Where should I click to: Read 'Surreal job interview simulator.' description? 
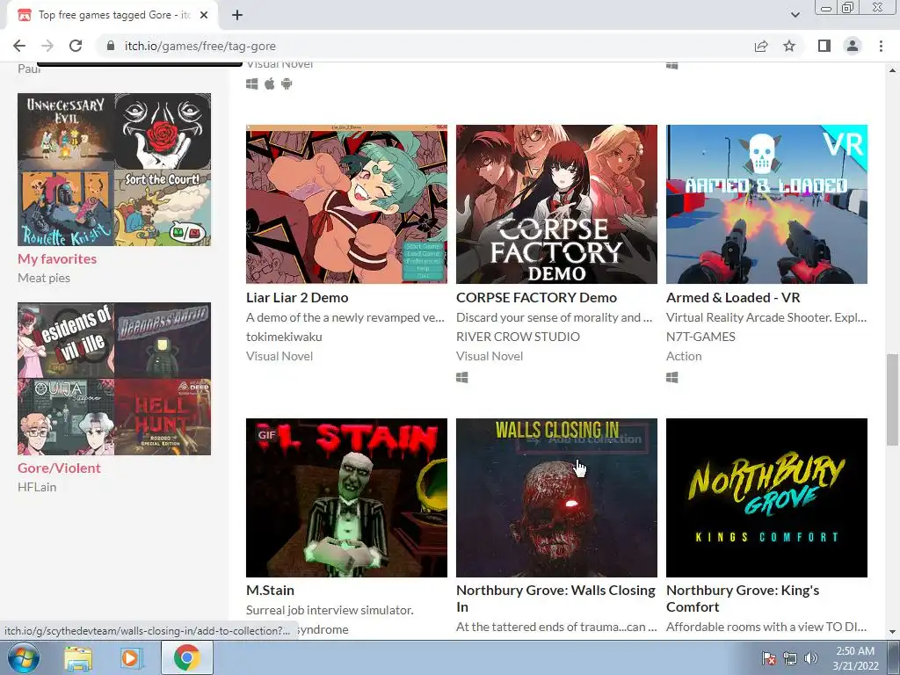tap(330, 610)
